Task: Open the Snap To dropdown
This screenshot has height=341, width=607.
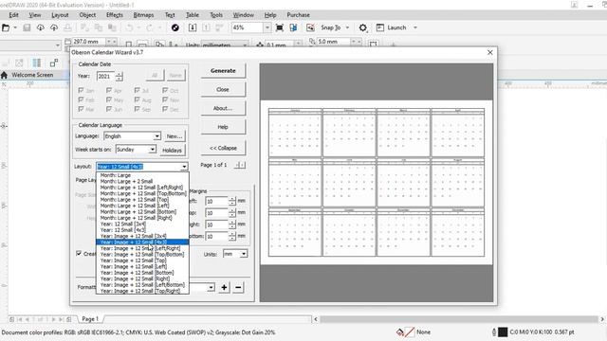Action: (347, 27)
